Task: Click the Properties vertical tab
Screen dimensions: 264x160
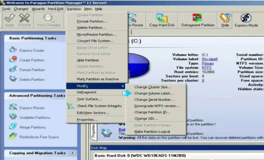Action: [93, 132]
